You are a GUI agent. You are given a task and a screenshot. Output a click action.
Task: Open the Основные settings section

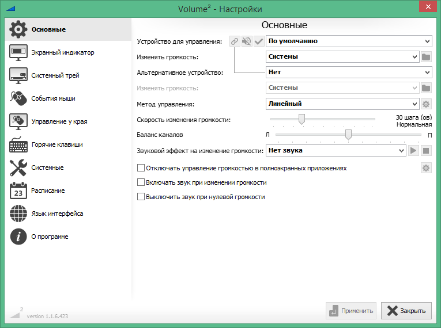coord(68,29)
